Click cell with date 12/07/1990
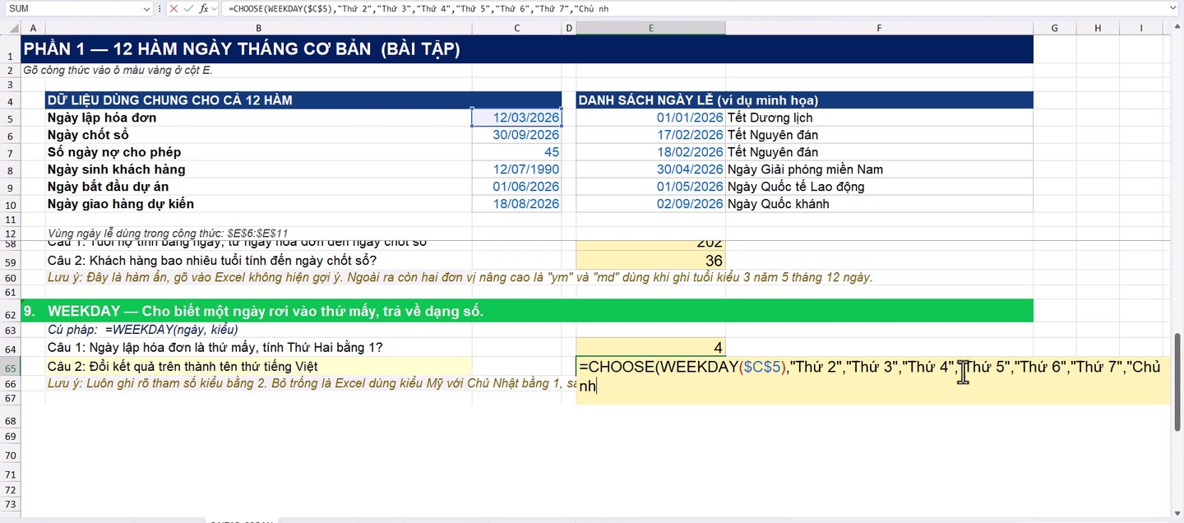Image resolution: width=1184 pixels, height=523 pixels. point(517,169)
